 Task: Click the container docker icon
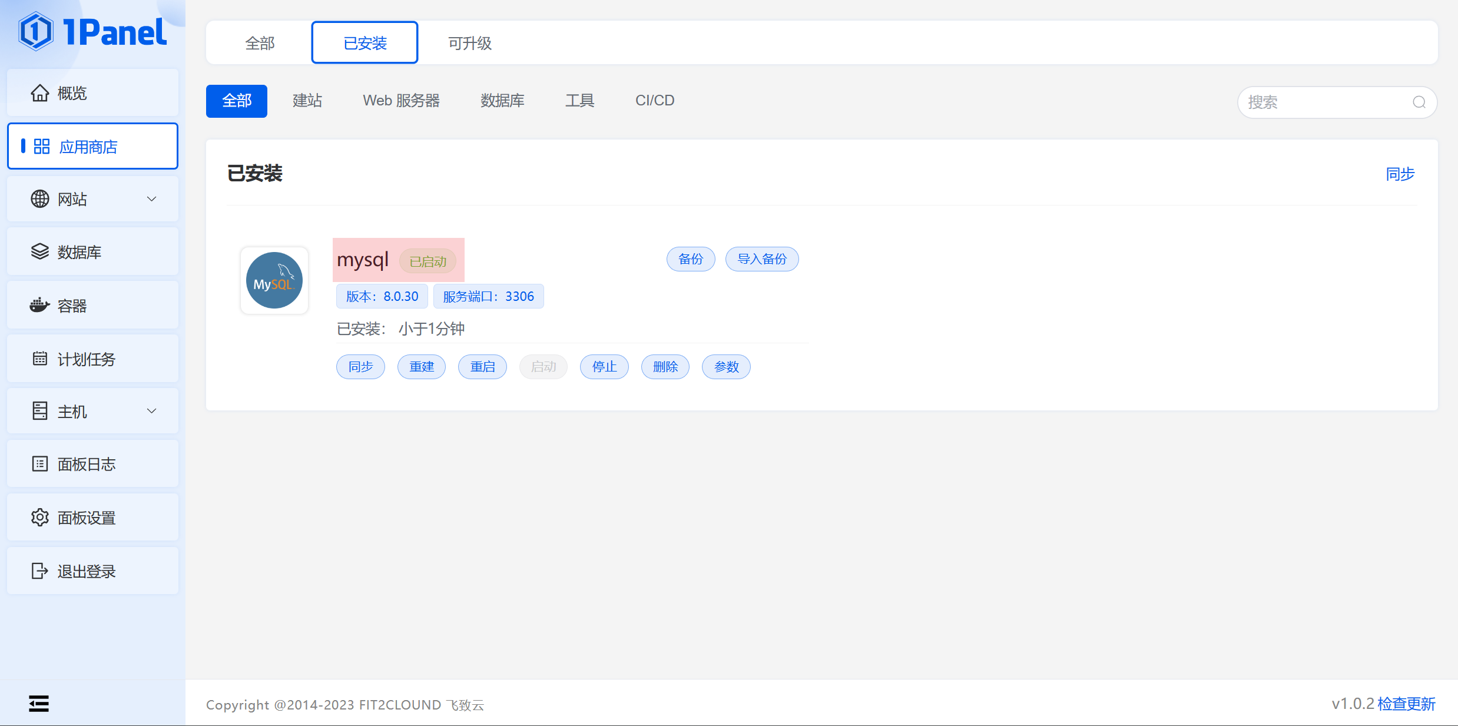pyautogui.click(x=40, y=306)
